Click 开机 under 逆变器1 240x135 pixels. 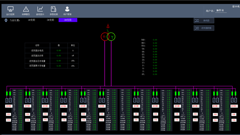pos(8,120)
